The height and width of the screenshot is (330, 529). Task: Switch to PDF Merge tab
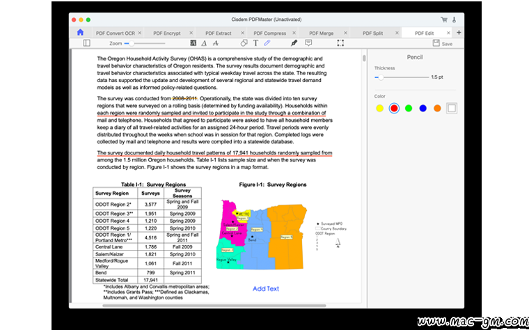click(x=321, y=33)
